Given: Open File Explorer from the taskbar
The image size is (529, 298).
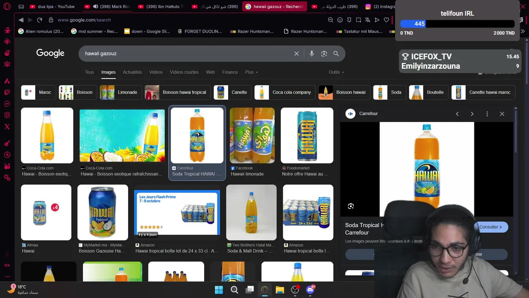Looking at the screenshot, I should click(x=280, y=290).
